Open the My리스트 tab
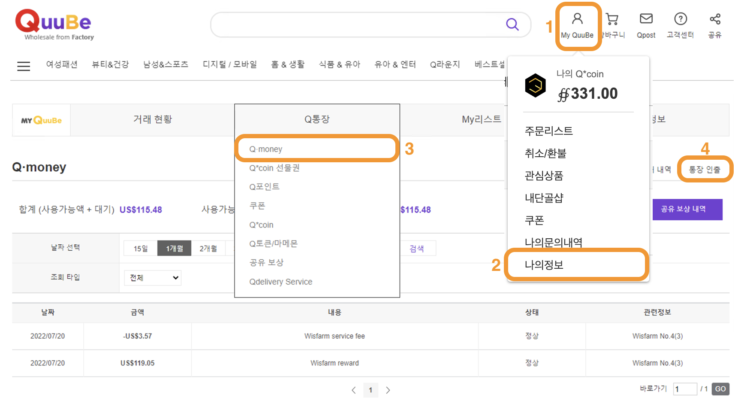 tap(481, 119)
